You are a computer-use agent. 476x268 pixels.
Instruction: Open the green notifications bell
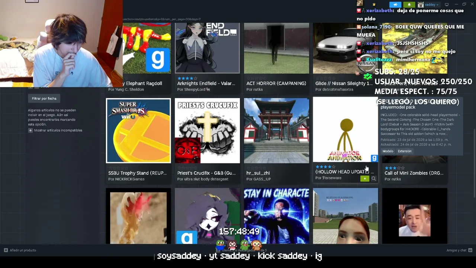(x=409, y=4)
